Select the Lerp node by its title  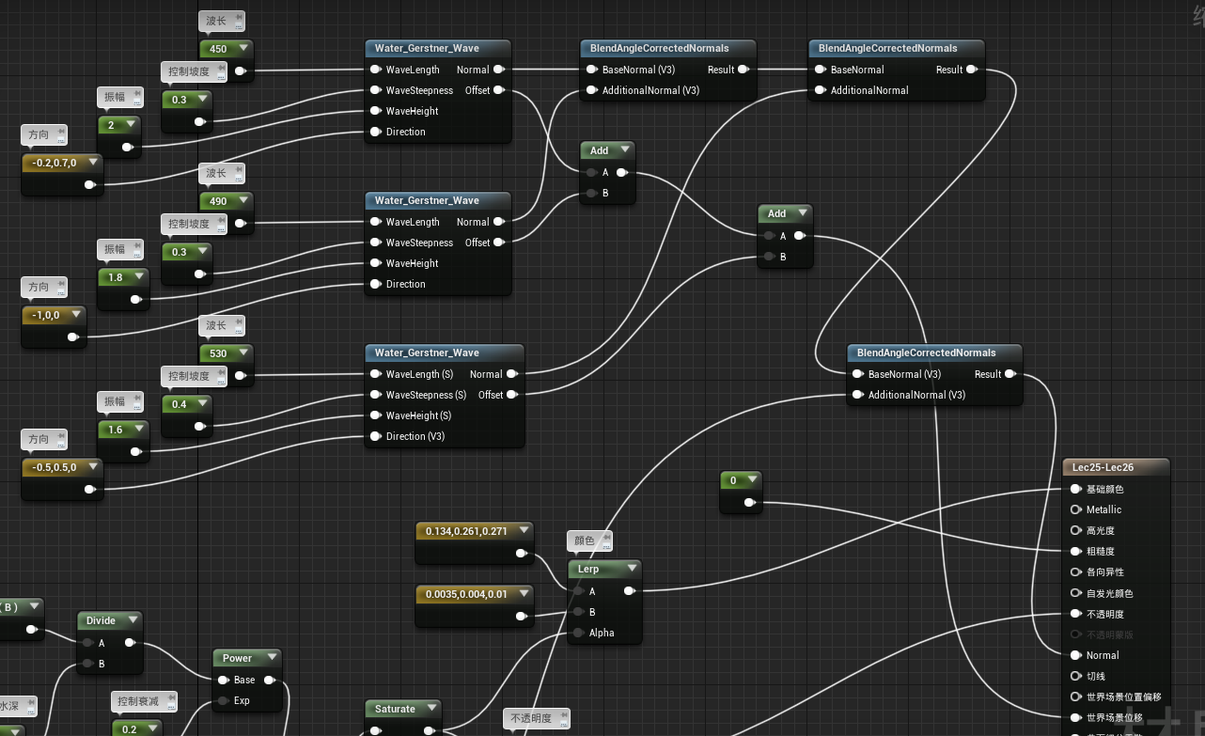[588, 569]
